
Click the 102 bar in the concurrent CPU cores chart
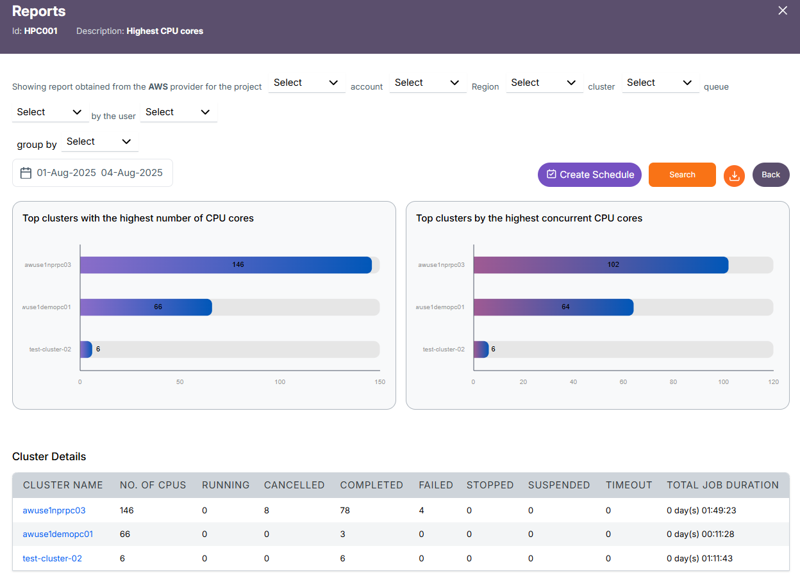click(601, 265)
